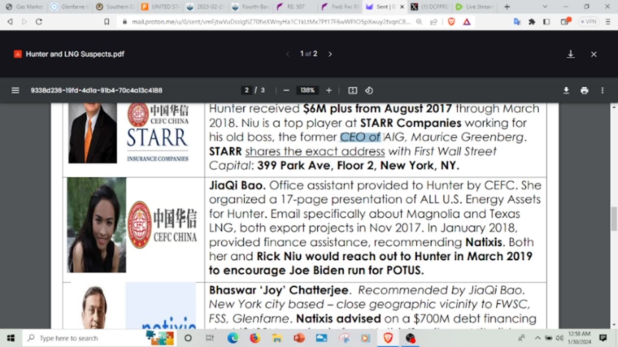This screenshot has height=347, width=618.
Task: Print the PDF document
Action: click(x=584, y=90)
